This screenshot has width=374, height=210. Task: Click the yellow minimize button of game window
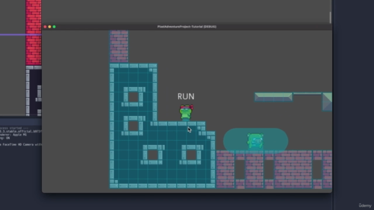(50, 27)
